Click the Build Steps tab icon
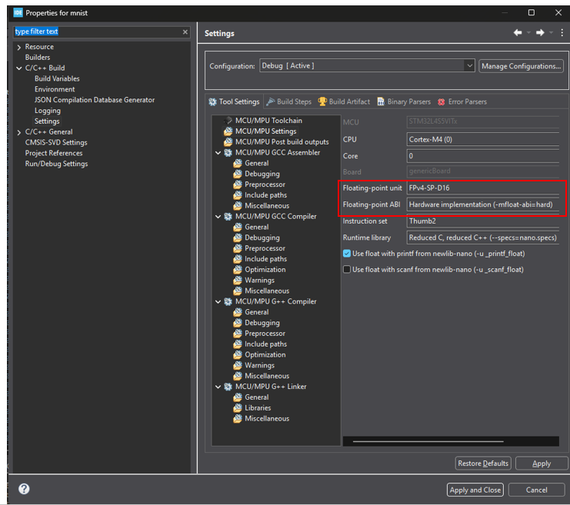 271,101
